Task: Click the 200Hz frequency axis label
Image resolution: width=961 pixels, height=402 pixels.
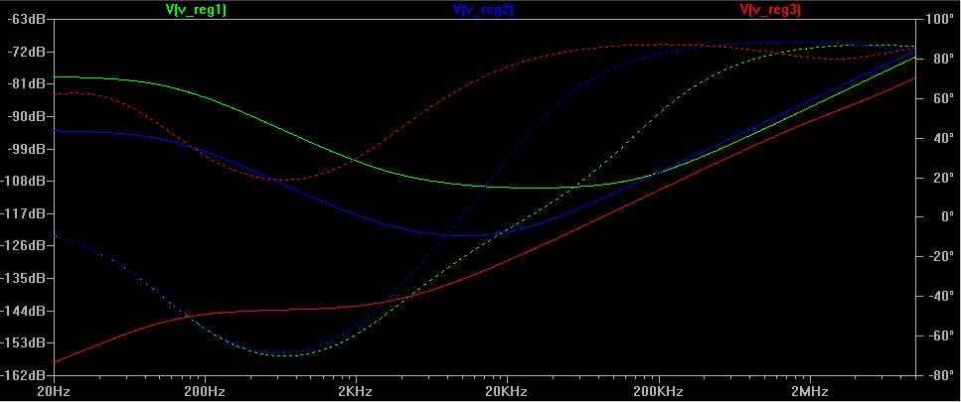Action: coord(206,392)
